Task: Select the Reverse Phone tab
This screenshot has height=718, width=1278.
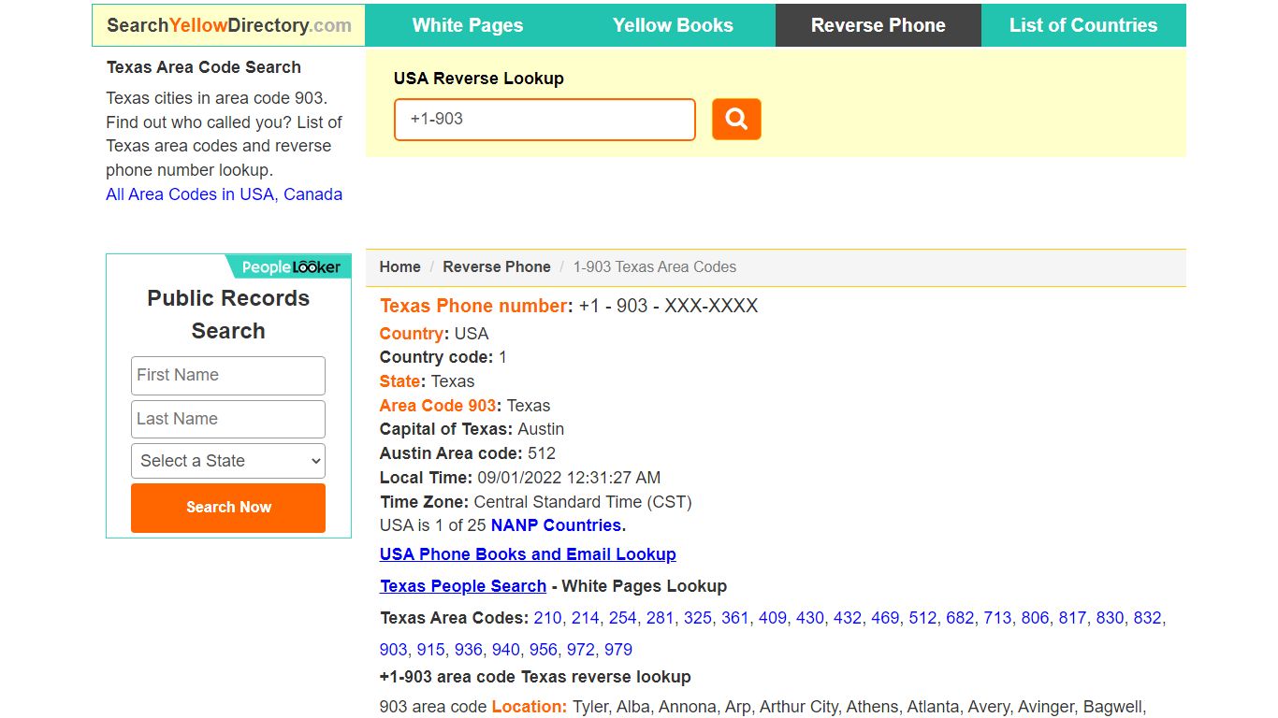Action: tap(879, 25)
